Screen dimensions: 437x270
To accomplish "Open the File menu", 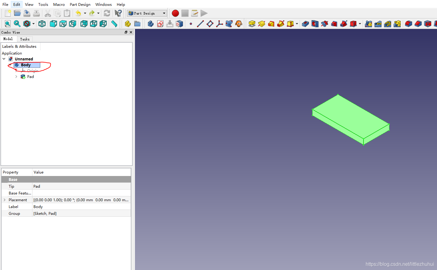I will (x=5, y=4).
